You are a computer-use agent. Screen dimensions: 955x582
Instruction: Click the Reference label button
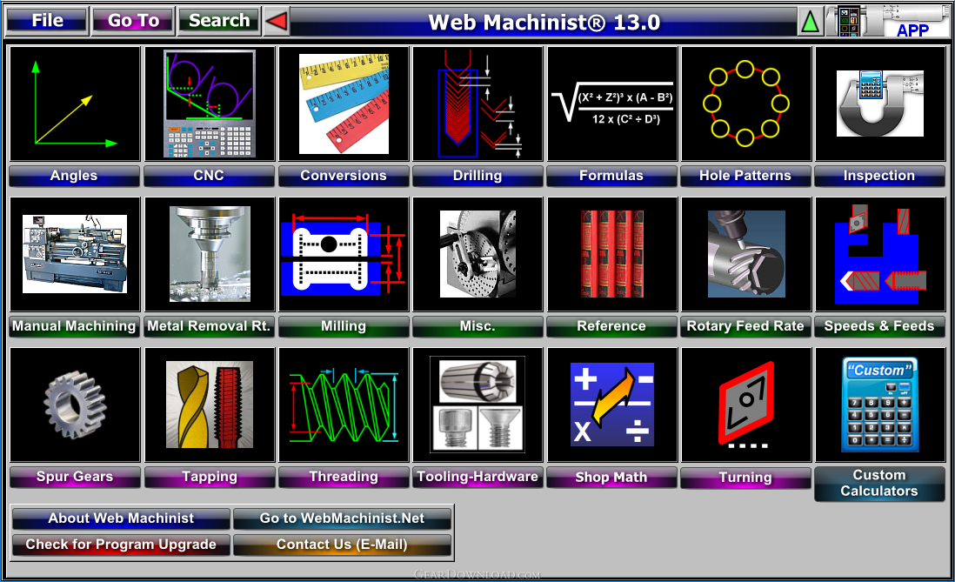(611, 326)
